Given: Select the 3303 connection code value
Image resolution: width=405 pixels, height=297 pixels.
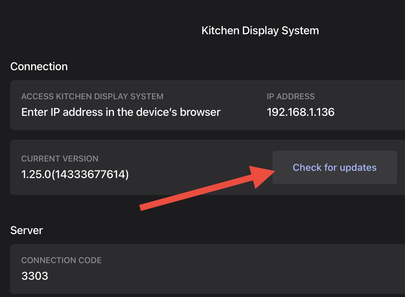Looking at the screenshot, I should coord(35,276).
